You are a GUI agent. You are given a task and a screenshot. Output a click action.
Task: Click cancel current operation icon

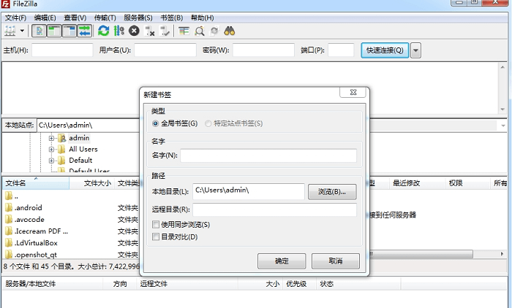click(x=134, y=31)
